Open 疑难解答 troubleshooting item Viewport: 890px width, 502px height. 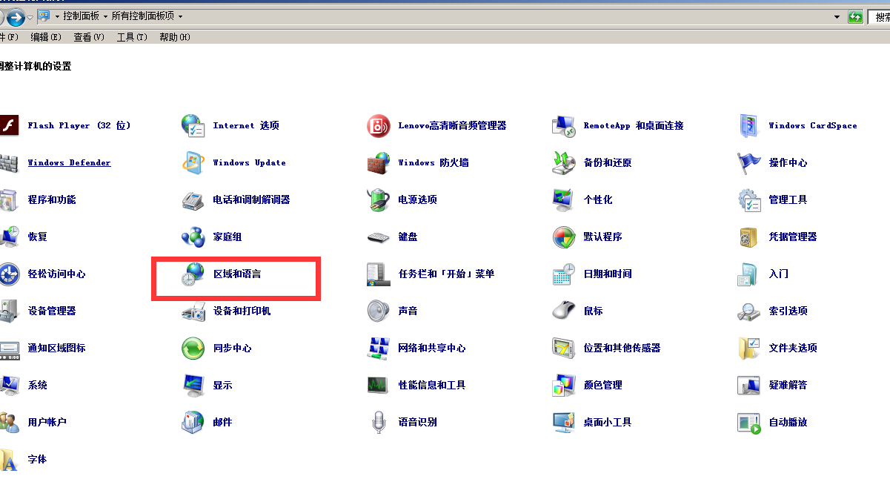coord(772,385)
